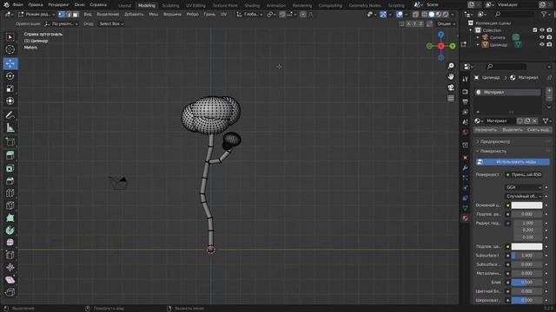Image resolution: width=556 pixels, height=312 pixels.
Task: Open the Tool properties tab
Action: (466, 79)
